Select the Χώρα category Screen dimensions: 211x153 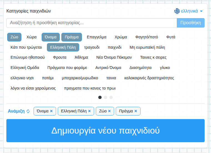(x=31, y=37)
